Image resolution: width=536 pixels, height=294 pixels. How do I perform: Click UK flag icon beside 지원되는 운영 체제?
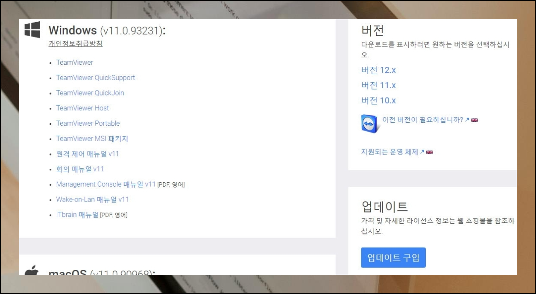click(x=430, y=152)
